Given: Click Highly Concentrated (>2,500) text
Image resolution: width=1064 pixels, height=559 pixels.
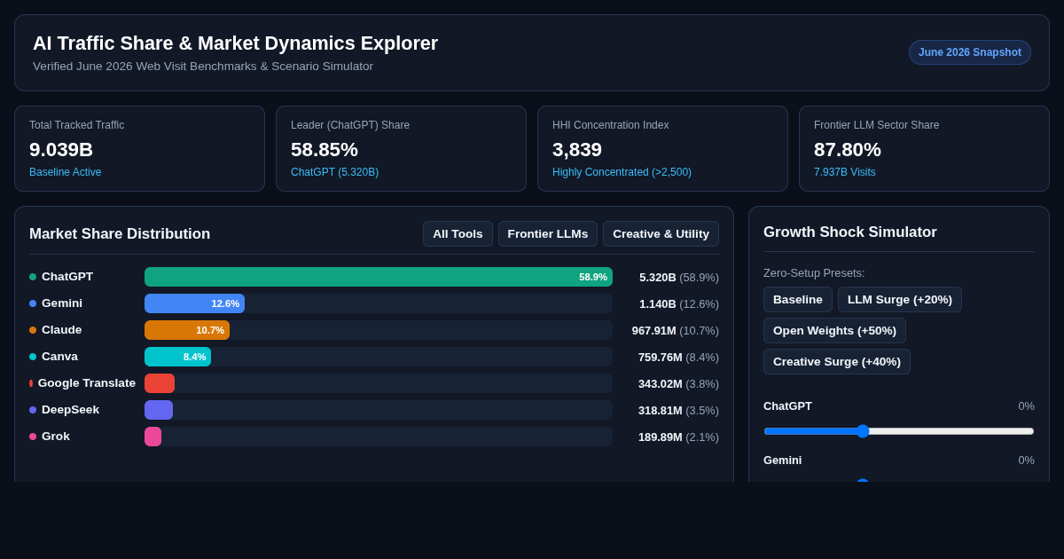Looking at the screenshot, I should point(622,172).
